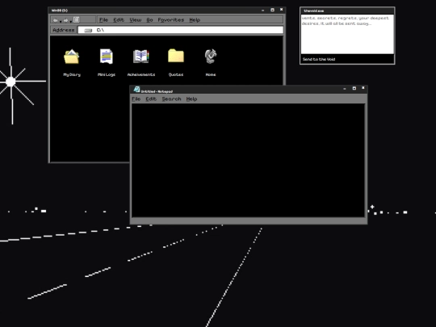Minimize the Notepad window
The width and height of the screenshot is (436, 327).
click(345, 89)
